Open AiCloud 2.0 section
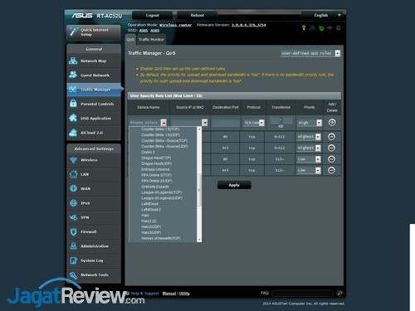This screenshot has width=415, height=311. point(94,133)
